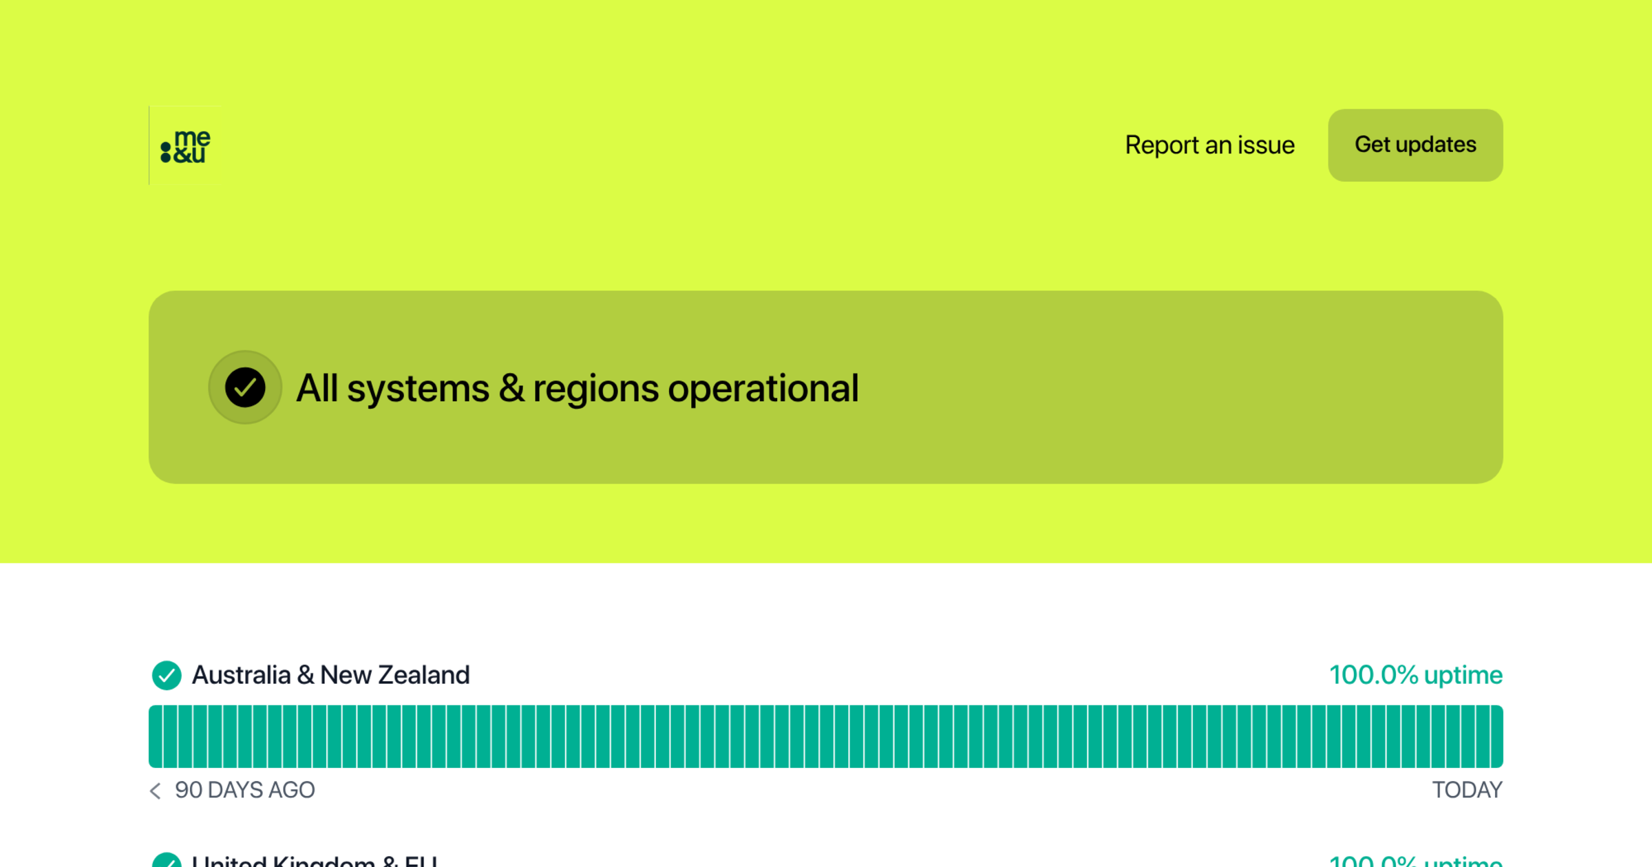
Task: Select the Australia & New Zealand region name
Action: tap(330, 675)
